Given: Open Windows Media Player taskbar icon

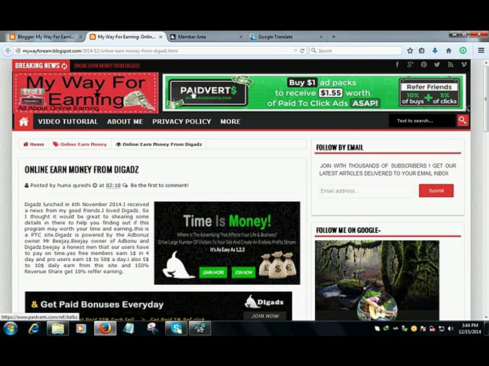Looking at the screenshot, I should coord(81,329).
